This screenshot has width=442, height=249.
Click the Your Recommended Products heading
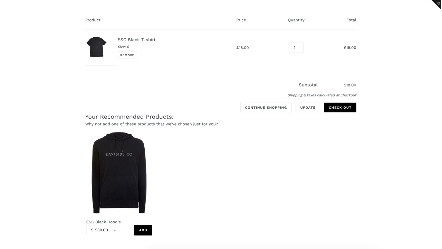pos(129,117)
